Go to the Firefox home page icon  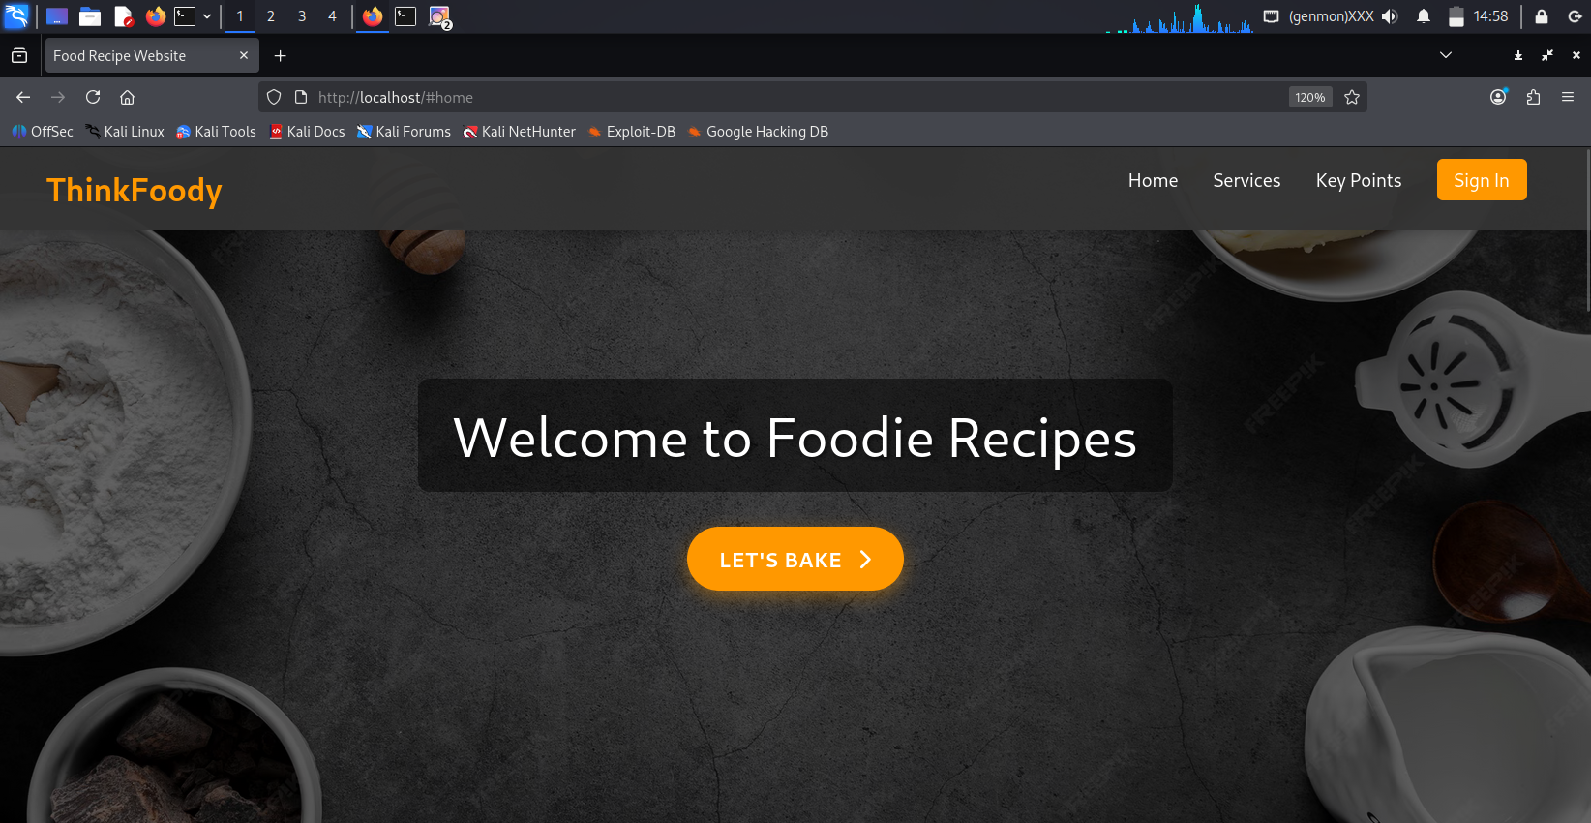click(127, 97)
